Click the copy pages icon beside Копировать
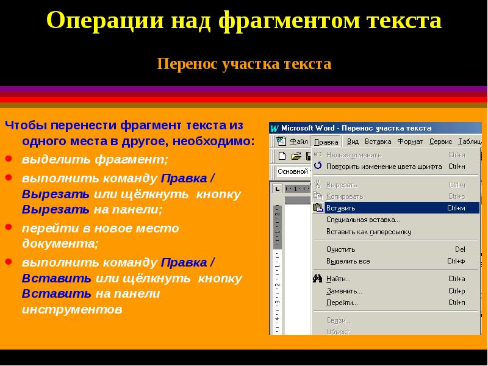This screenshot has height=366, width=488. [318, 196]
